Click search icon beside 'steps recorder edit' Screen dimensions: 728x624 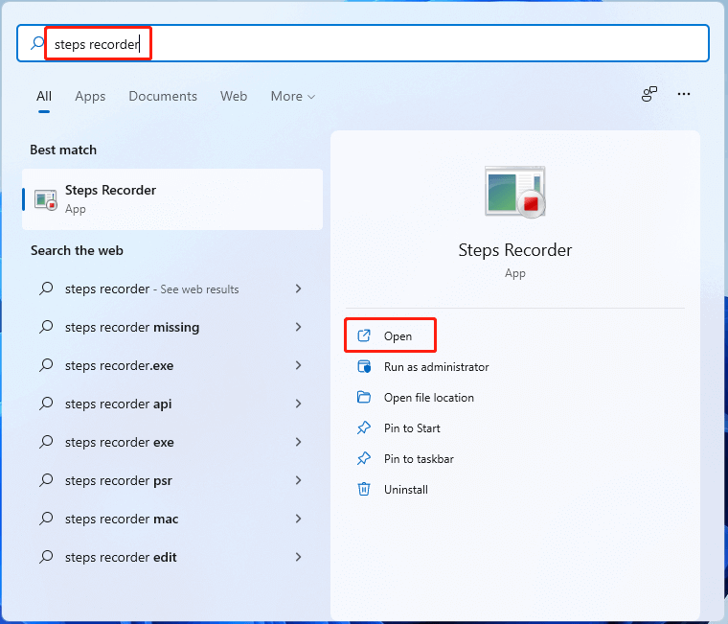click(46, 557)
